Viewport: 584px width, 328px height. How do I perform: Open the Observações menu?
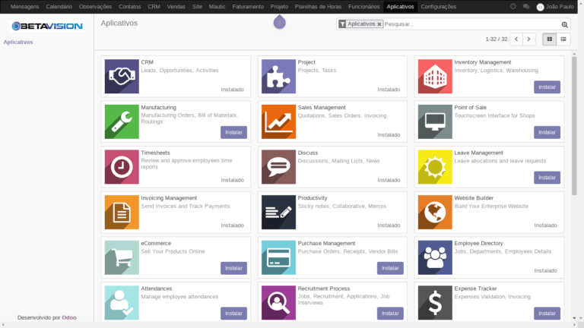[x=95, y=7]
